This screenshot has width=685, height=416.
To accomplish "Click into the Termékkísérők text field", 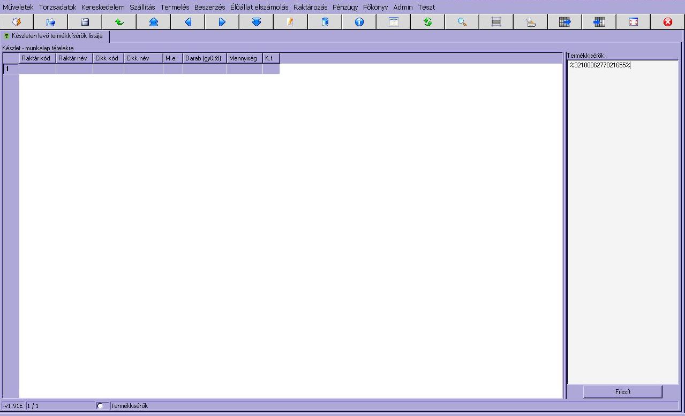I will (622, 222).
